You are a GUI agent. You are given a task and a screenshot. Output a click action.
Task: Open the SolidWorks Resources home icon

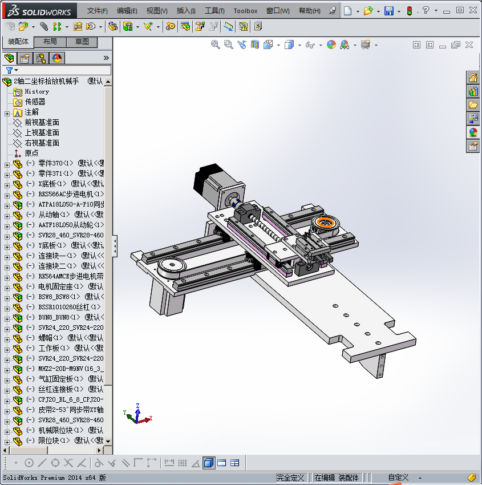coord(473,78)
